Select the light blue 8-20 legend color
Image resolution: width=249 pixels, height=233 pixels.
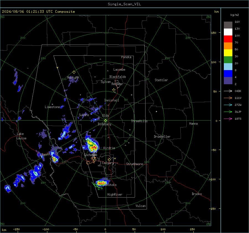pyautogui.click(x=228, y=67)
